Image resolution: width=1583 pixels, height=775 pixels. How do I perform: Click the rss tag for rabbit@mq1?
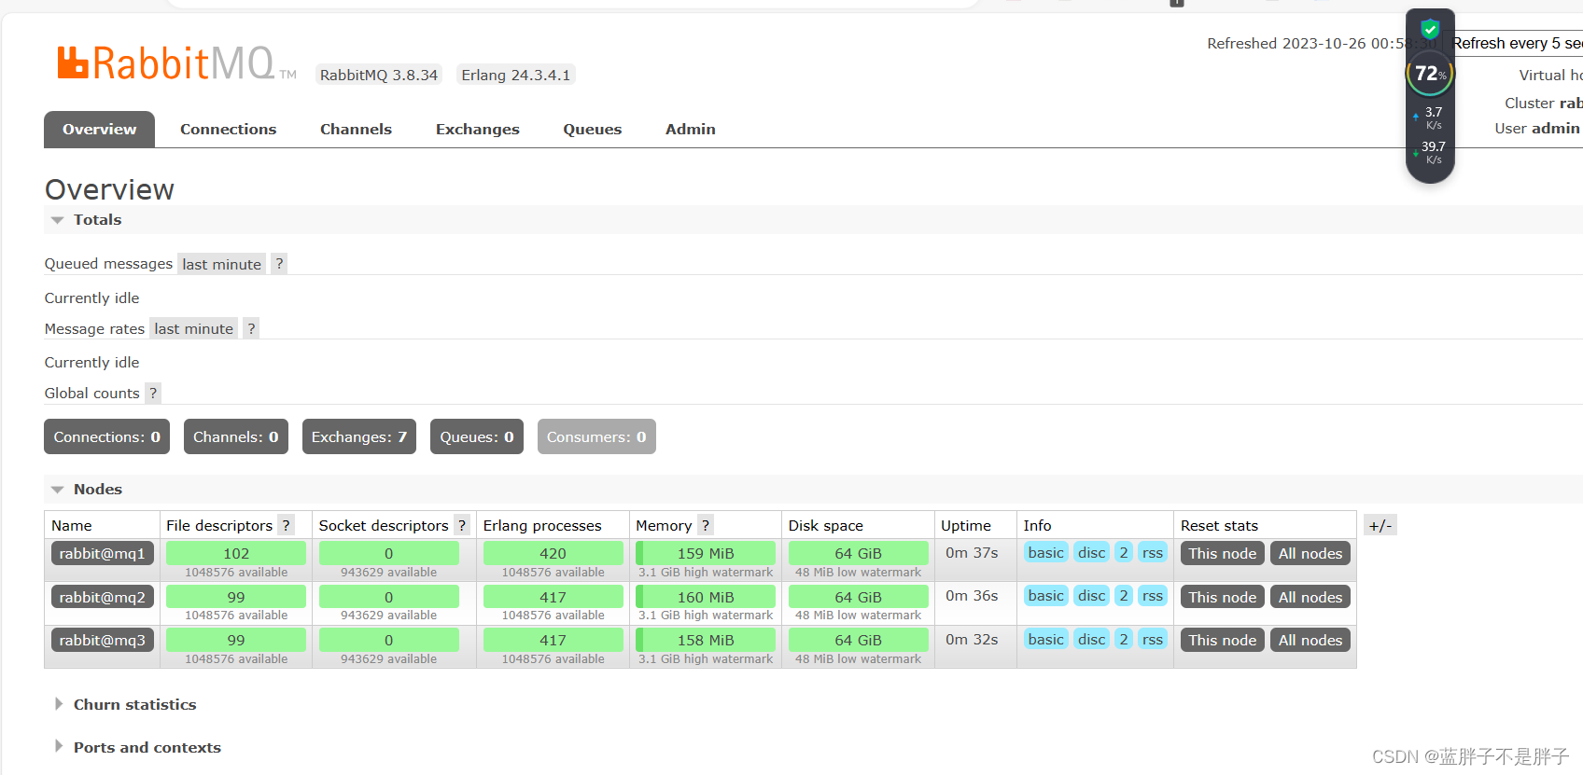click(1153, 552)
